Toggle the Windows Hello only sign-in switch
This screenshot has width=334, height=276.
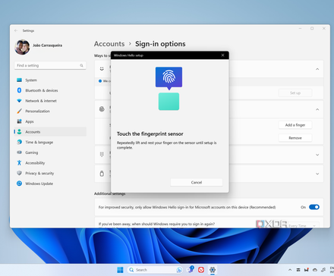coord(314,207)
